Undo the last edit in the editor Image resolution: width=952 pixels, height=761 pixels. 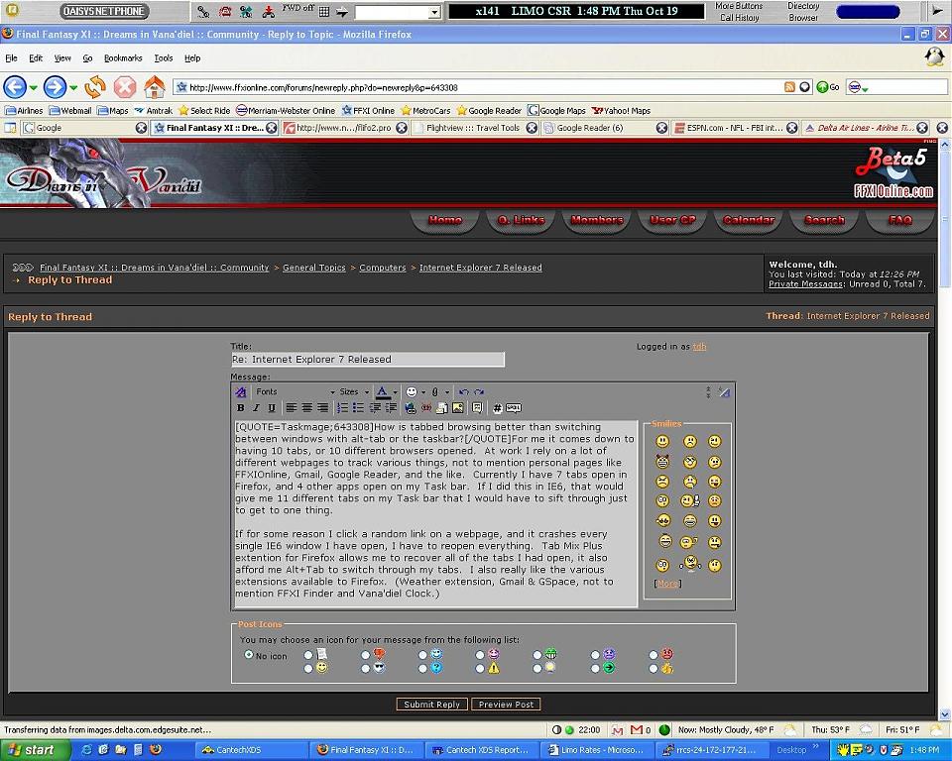coord(464,392)
